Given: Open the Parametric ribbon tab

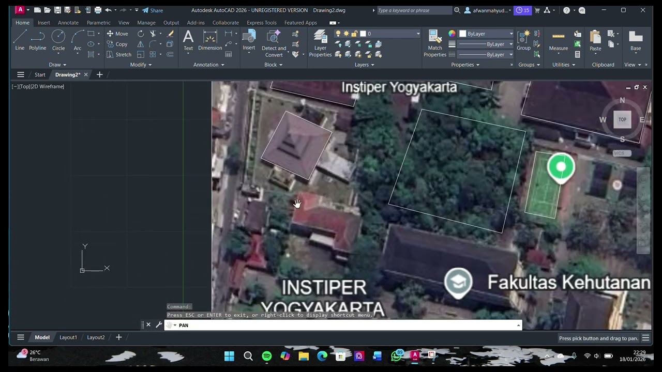Looking at the screenshot, I should 98,23.
